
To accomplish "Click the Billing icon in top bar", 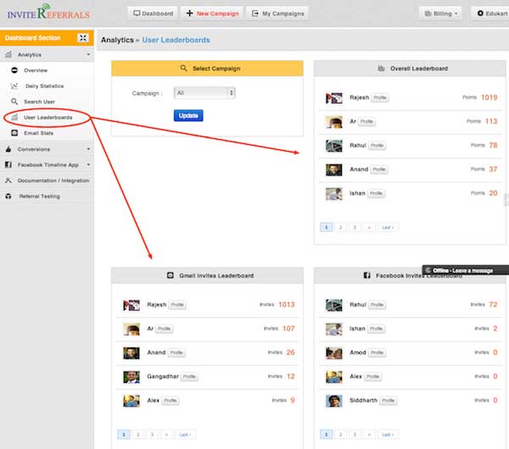I will coord(428,14).
